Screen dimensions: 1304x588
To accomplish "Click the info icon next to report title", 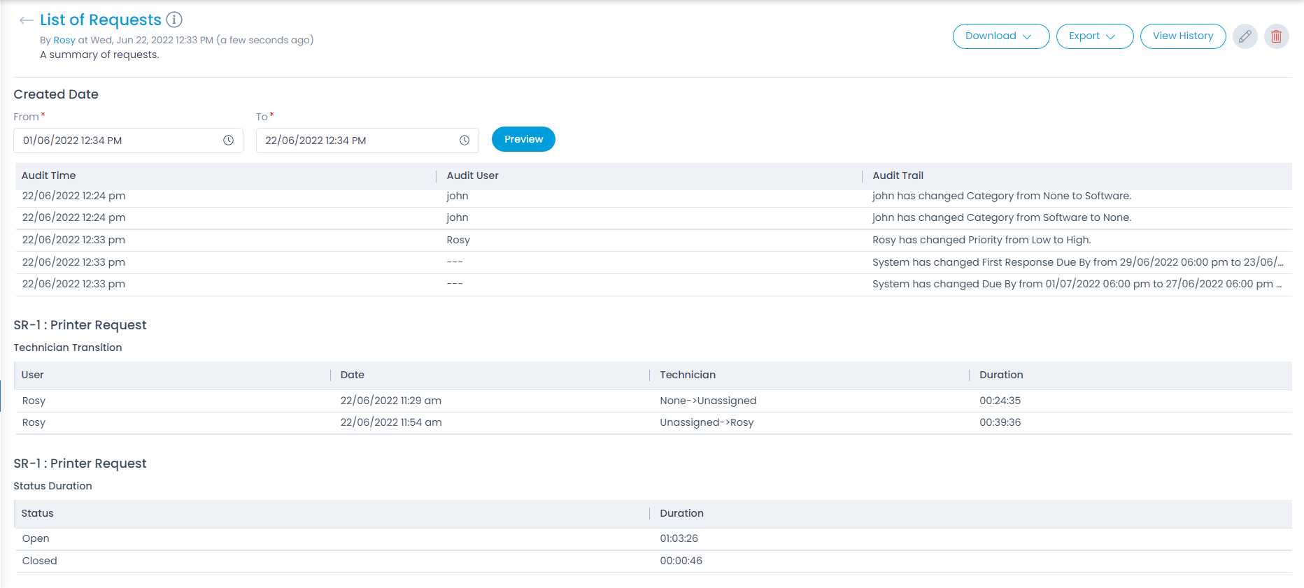I will pyautogui.click(x=174, y=20).
